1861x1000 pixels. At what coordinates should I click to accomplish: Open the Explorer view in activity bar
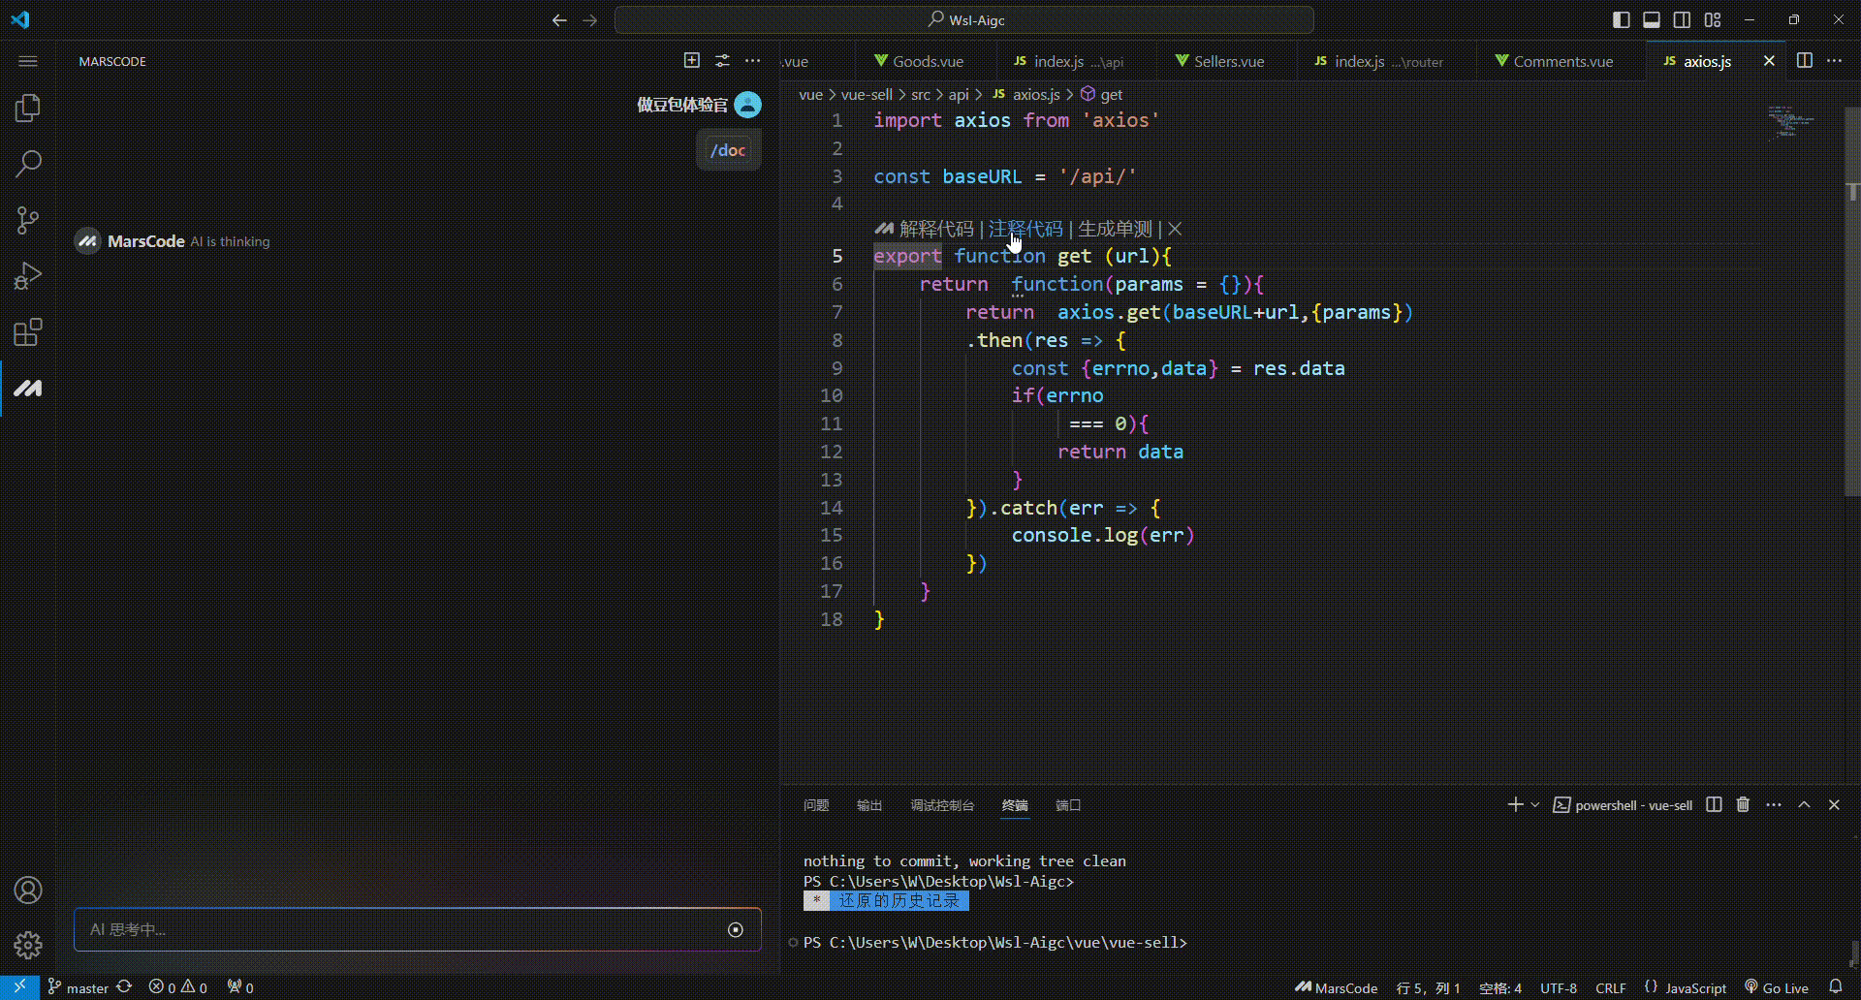point(28,108)
